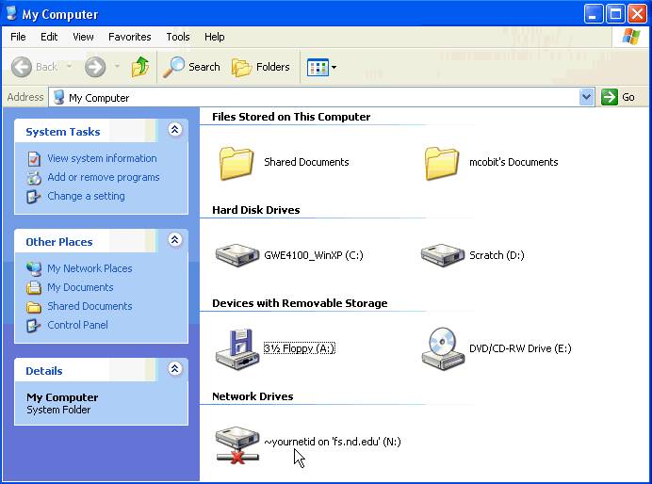Collapse the Details panel
Image resolution: width=652 pixels, height=484 pixels.
pyautogui.click(x=174, y=370)
